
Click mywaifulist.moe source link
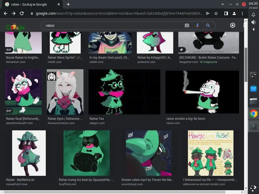(16, 184)
